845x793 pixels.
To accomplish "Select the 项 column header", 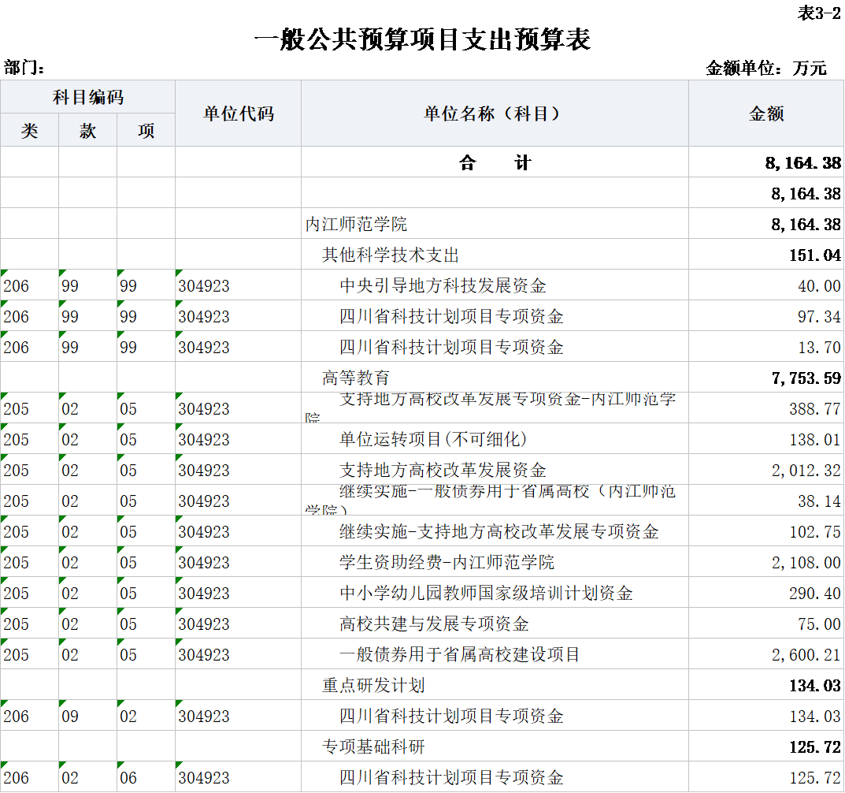I will click(146, 130).
